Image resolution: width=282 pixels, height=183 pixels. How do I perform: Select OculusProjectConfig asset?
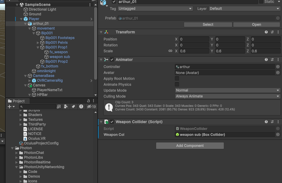pyautogui.click(x=41, y=143)
